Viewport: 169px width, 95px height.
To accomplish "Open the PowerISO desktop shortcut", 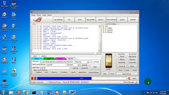I will (x=4, y=15).
